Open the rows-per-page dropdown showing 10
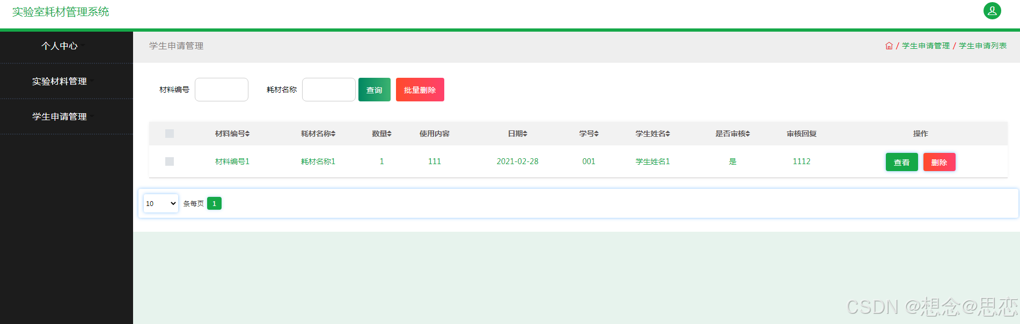 click(x=161, y=203)
